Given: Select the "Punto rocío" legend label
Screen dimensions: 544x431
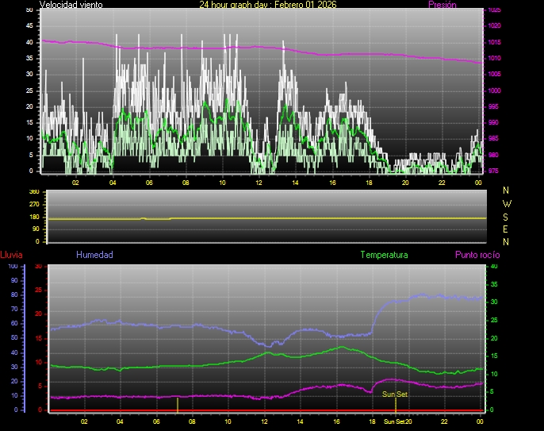Looking at the screenshot, I should [x=477, y=255].
